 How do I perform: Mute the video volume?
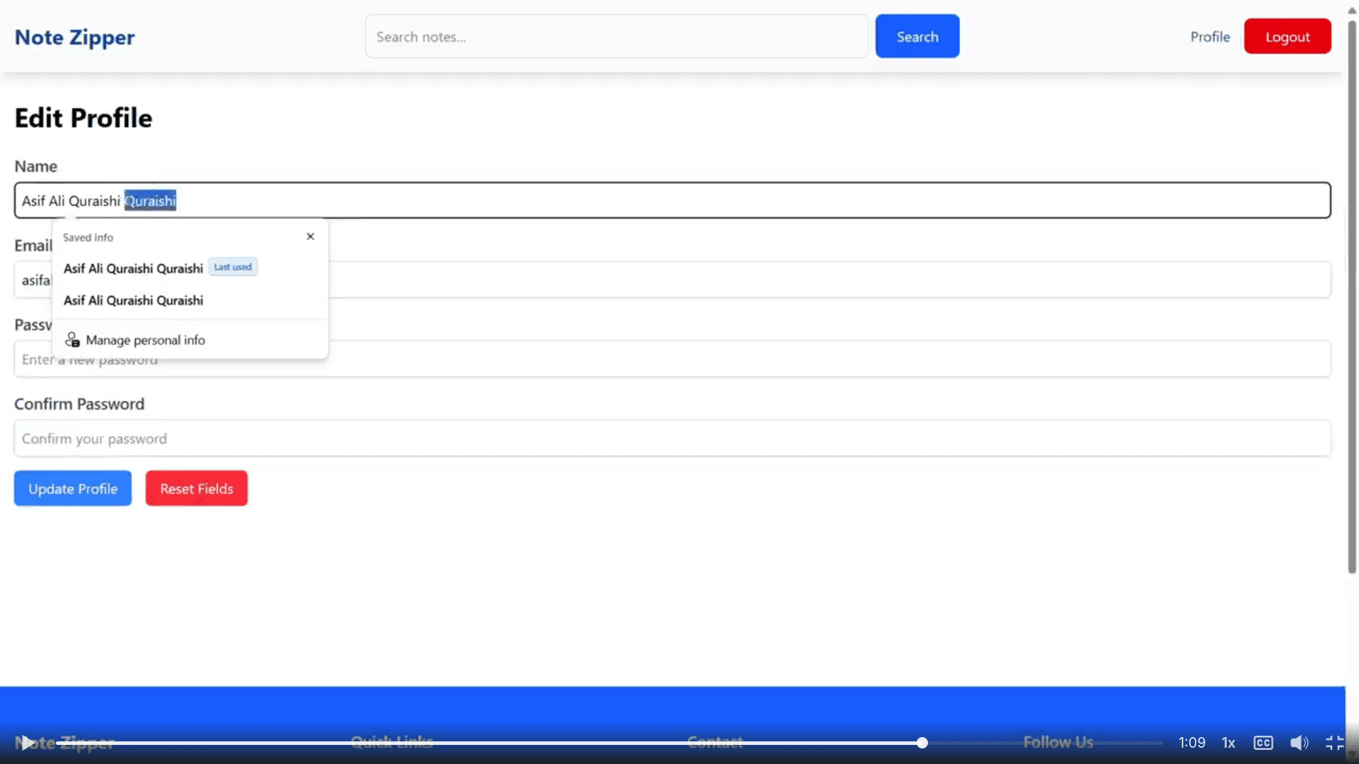pyautogui.click(x=1299, y=743)
